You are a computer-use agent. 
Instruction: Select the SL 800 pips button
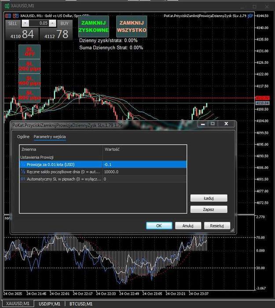(29, 95)
